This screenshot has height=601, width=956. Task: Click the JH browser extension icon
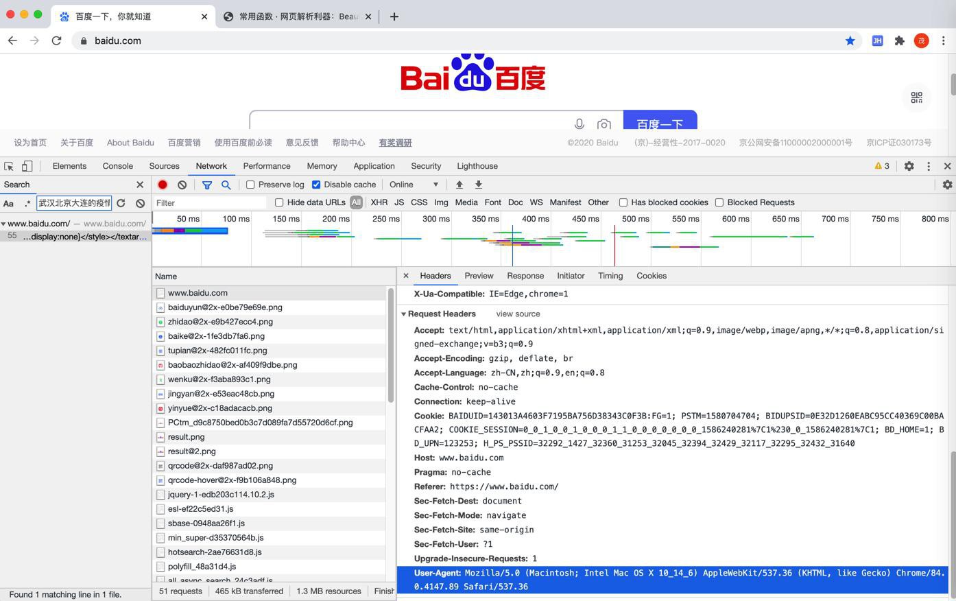click(877, 40)
